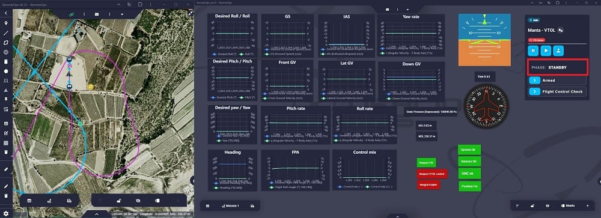Click the green link connection icon
Image resolution: width=601 pixels, height=218 pixels.
coord(71,14)
